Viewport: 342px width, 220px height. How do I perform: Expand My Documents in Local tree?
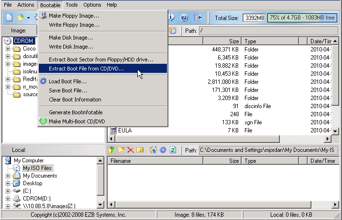(x=8, y=176)
